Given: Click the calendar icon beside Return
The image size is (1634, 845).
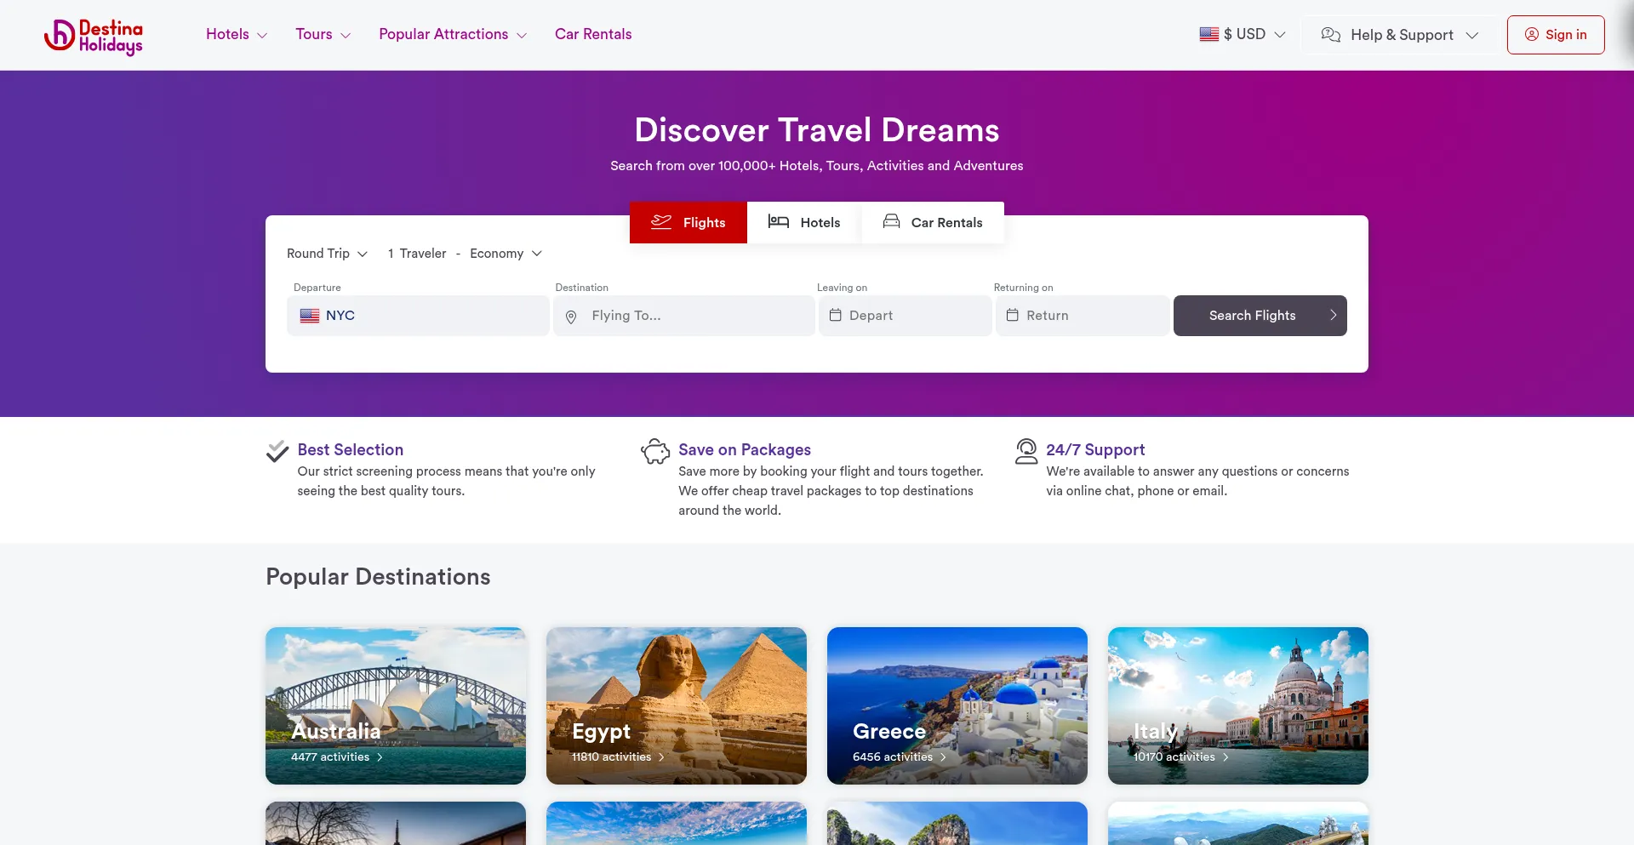Looking at the screenshot, I should [x=1013, y=316].
